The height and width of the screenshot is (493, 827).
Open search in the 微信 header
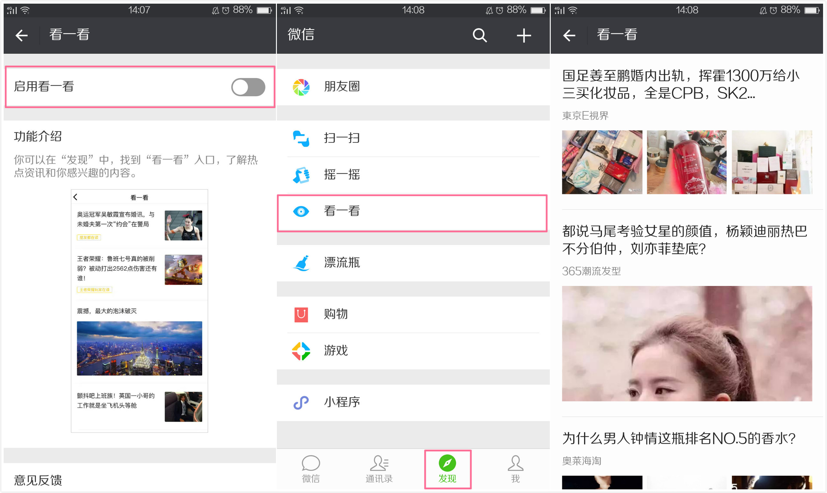pos(479,35)
